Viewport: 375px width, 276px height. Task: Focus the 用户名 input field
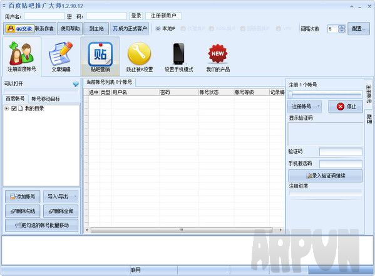click(x=44, y=16)
